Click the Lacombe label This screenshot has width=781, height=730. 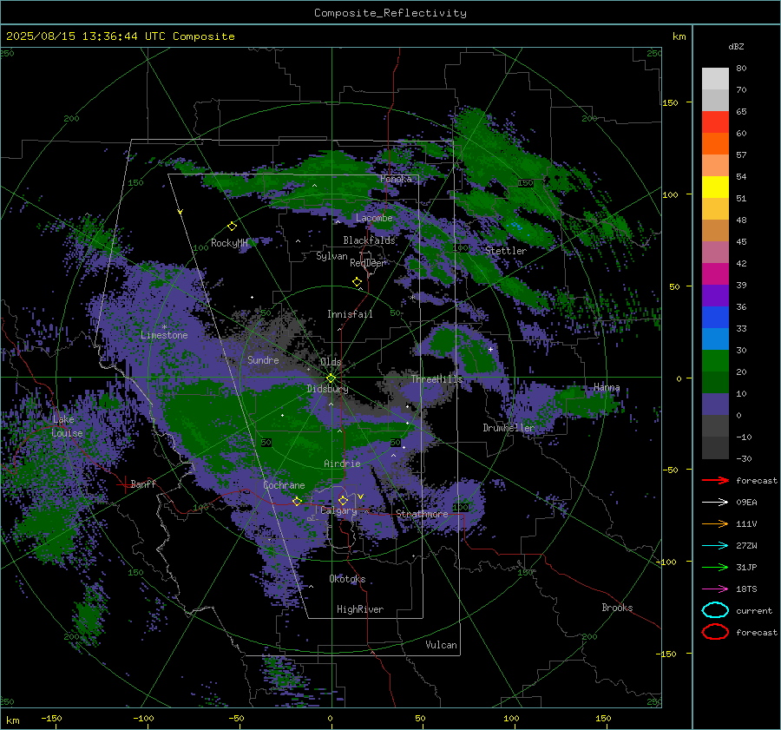point(374,218)
